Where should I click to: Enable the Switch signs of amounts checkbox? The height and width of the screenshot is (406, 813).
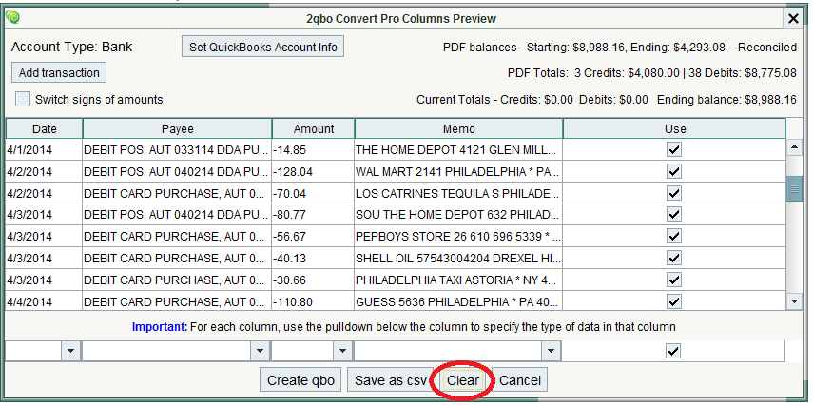24,99
